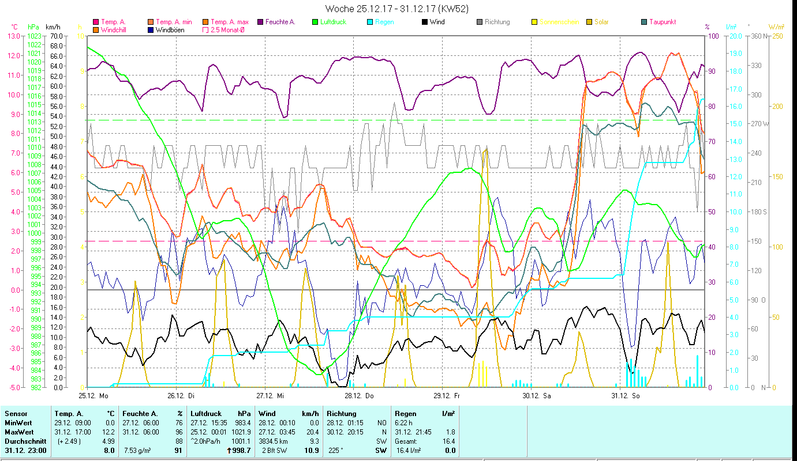Image resolution: width=797 pixels, height=461 pixels.
Task: Select the purple Feuchte A. legend swatch
Action: (x=261, y=22)
